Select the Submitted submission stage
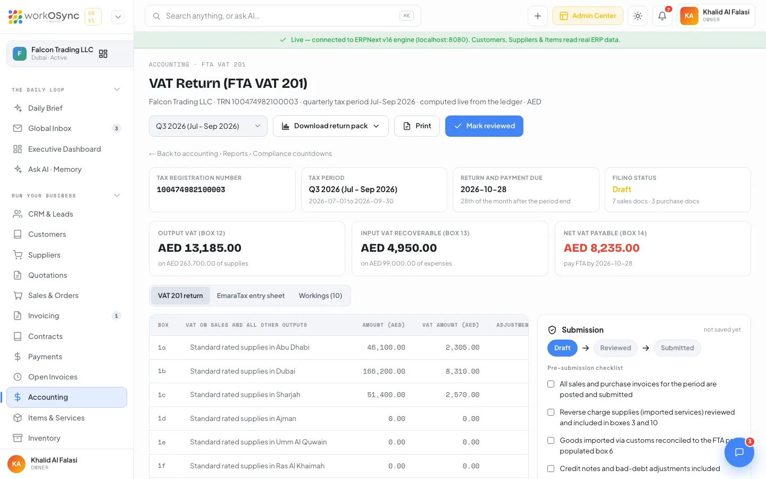This screenshot has height=479, width=766. [x=677, y=348]
